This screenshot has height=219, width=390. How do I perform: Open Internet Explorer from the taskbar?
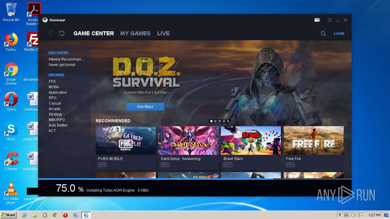pyautogui.click(x=24, y=215)
